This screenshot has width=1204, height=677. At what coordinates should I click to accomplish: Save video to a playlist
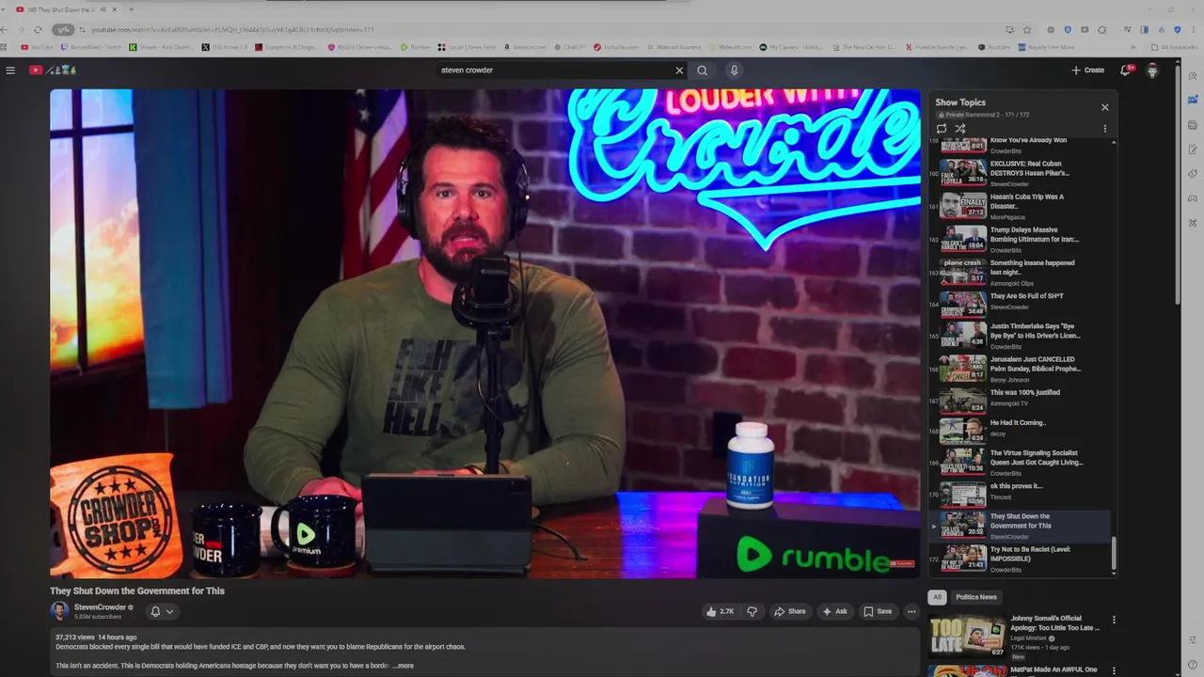[x=878, y=611]
